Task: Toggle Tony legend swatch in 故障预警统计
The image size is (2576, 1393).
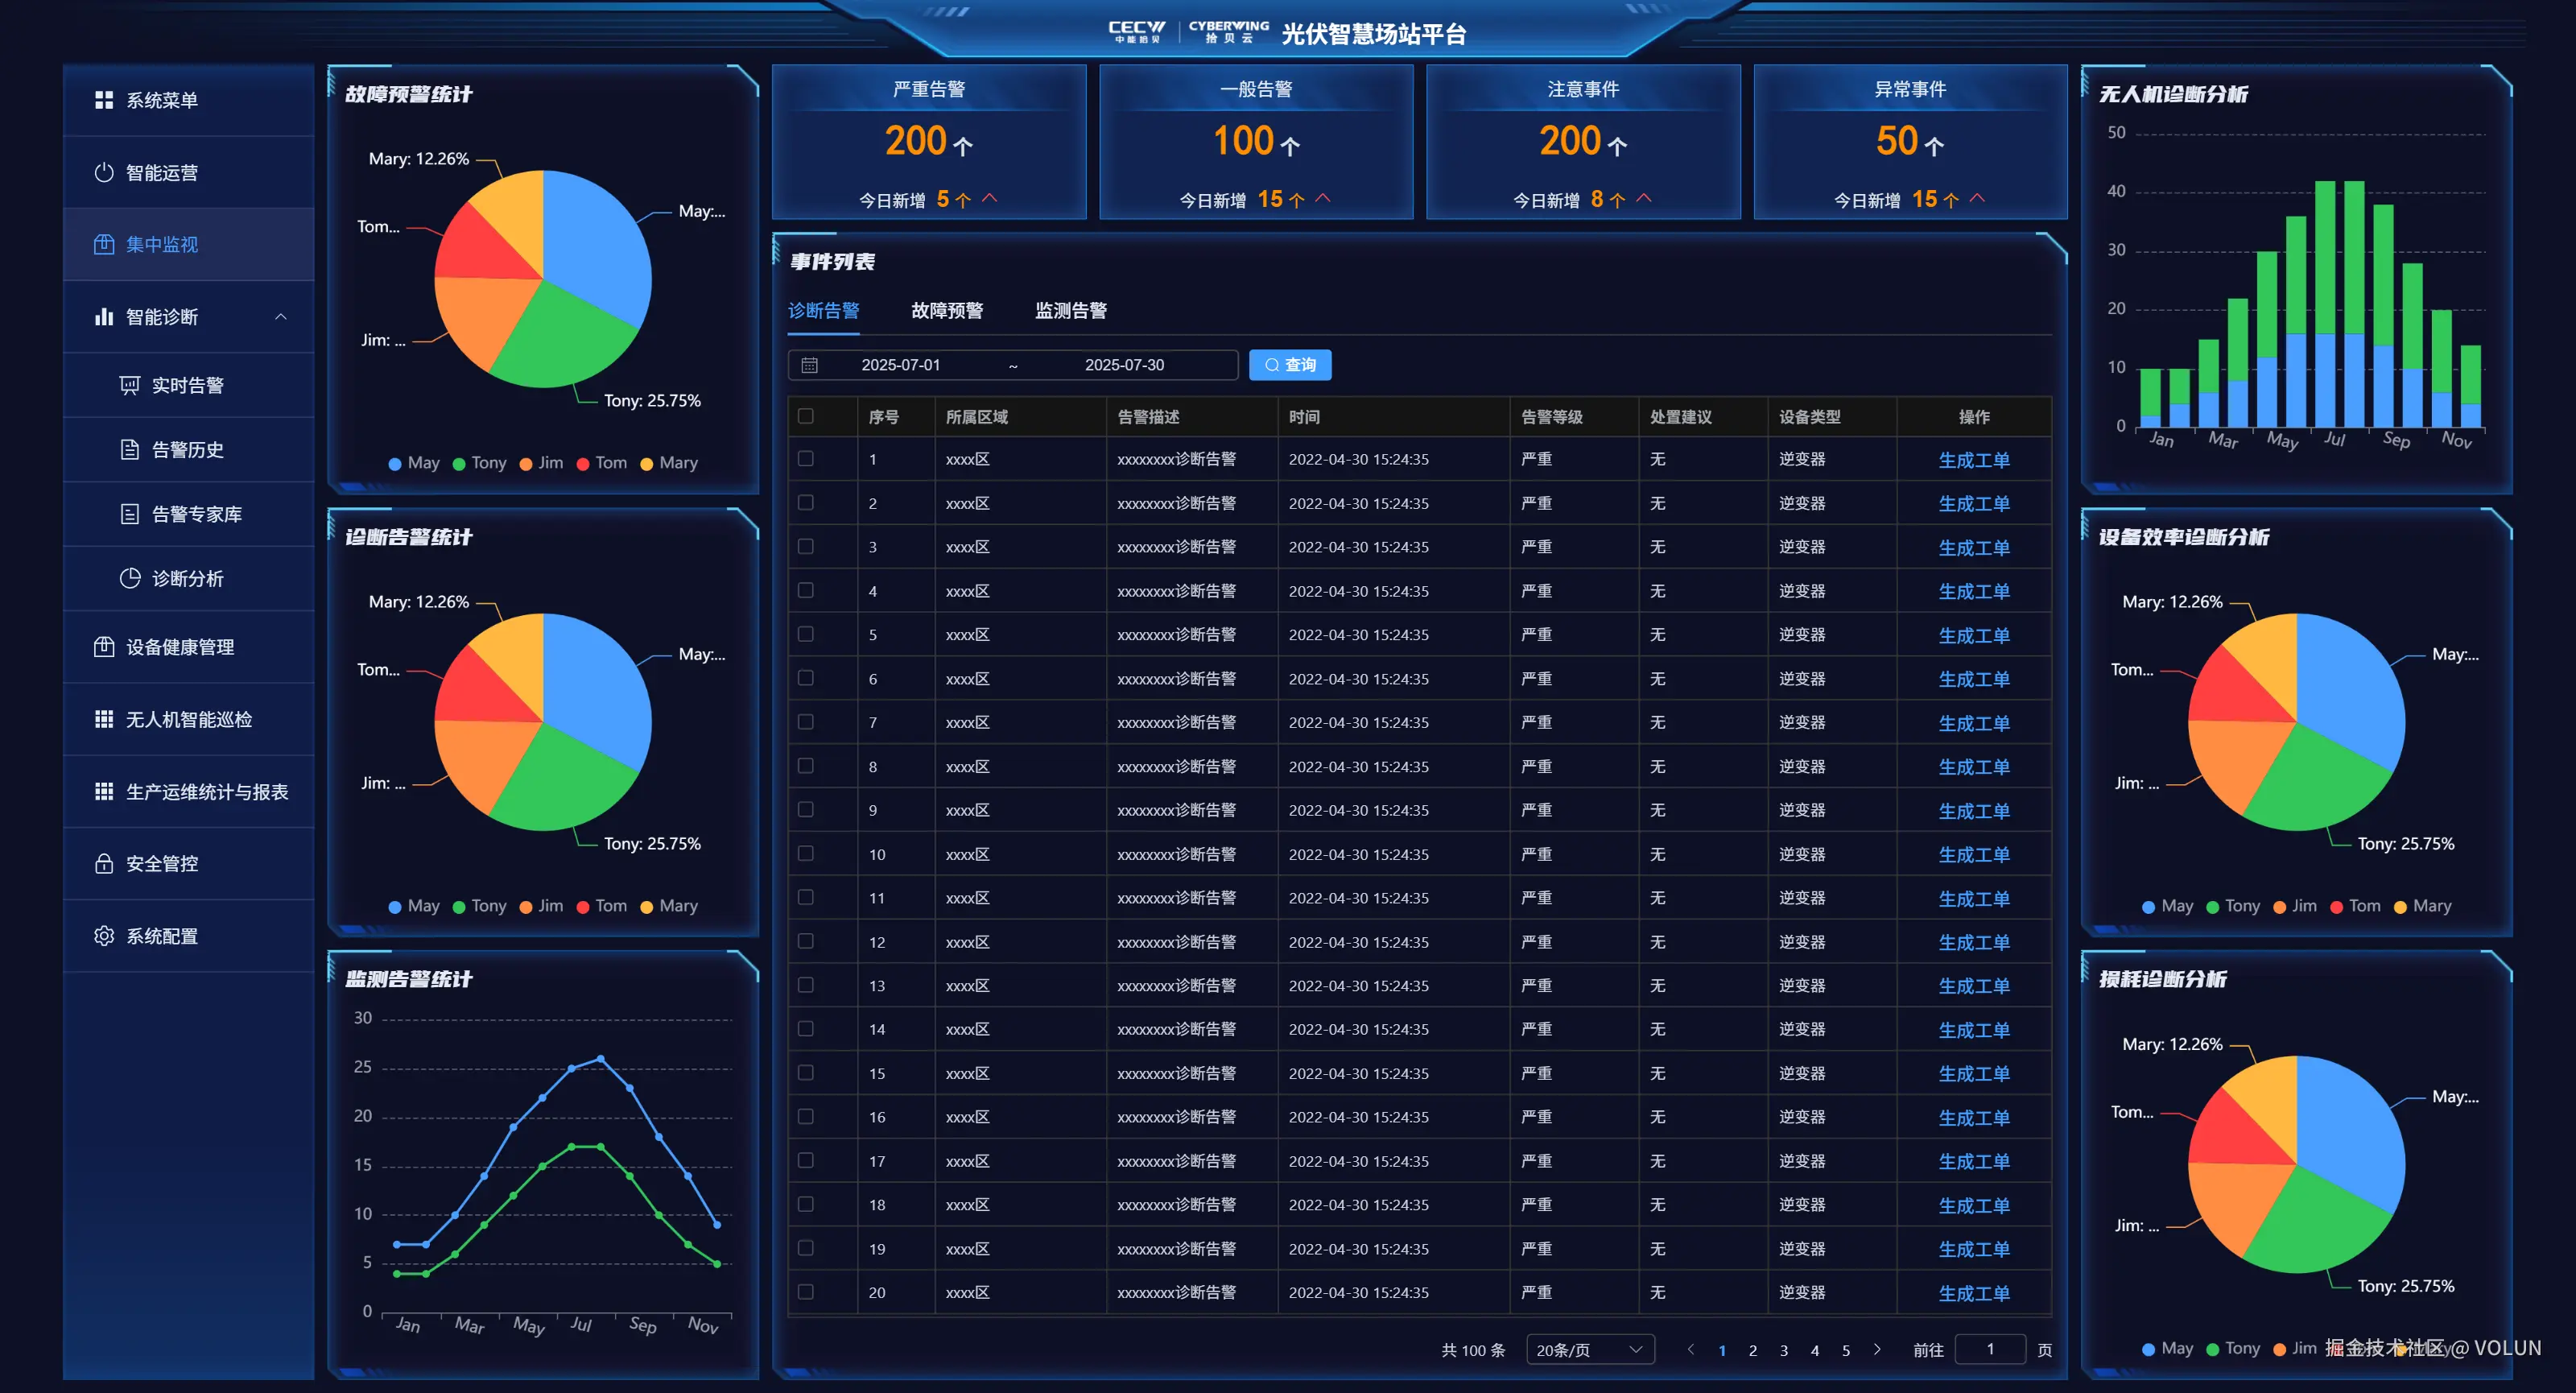Action: coord(459,464)
